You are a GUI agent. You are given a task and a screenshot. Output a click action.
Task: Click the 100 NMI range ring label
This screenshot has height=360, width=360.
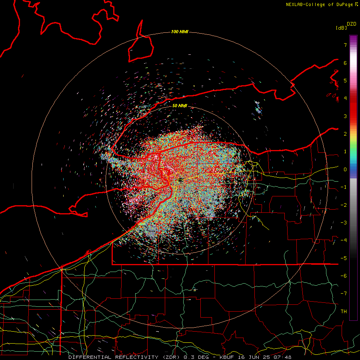click(x=180, y=32)
